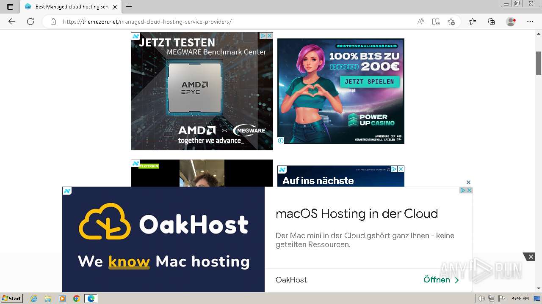The image size is (542, 304).
Task: Open File Explorer from taskbar
Action: coord(48,299)
